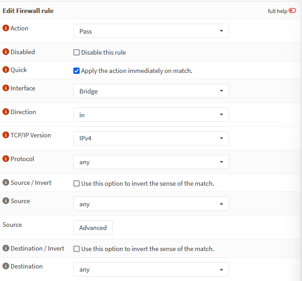Click the info icon beside Action

pos(6,28)
